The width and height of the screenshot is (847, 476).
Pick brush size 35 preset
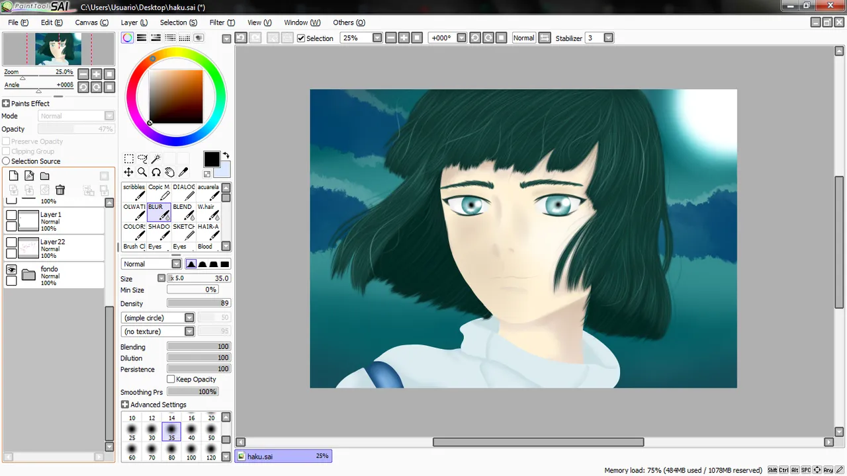click(171, 432)
